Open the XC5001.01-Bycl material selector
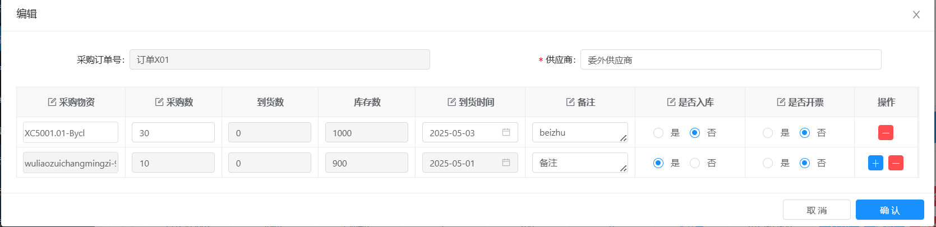The height and width of the screenshot is (227, 936). [71, 133]
